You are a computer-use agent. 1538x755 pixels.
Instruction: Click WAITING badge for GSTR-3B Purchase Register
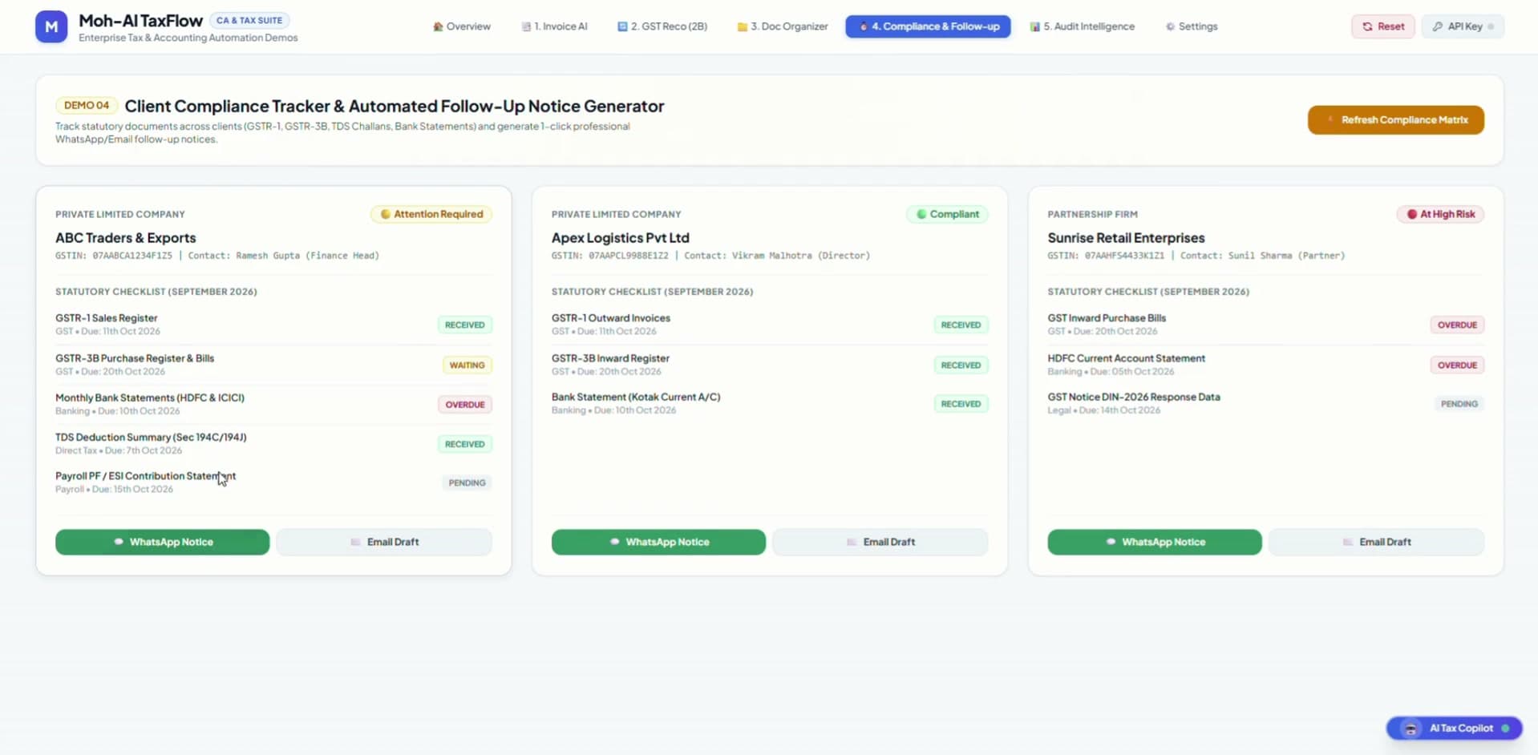pyautogui.click(x=467, y=365)
